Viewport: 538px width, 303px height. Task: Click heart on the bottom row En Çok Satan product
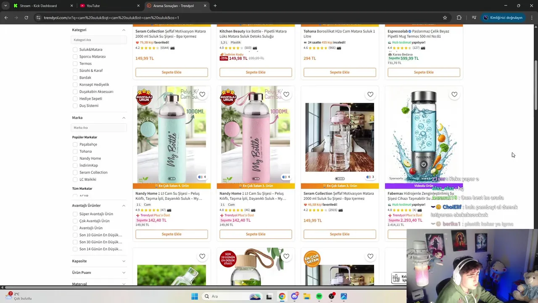[x=370, y=256]
